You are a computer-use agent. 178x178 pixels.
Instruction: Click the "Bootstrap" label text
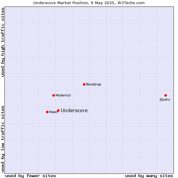[x=93, y=84]
